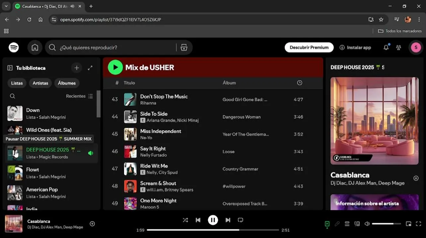
Task: Seek in song progress bar
Action: [213, 230]
